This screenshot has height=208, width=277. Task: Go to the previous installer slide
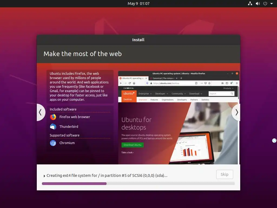pyautogui.click(x=41, y=112)
